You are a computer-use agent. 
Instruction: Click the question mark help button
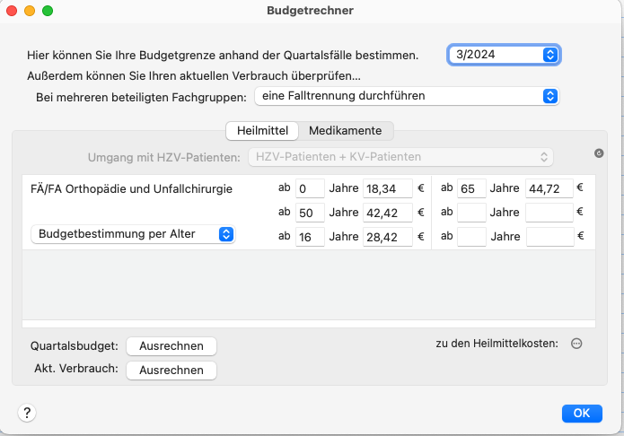27,413
